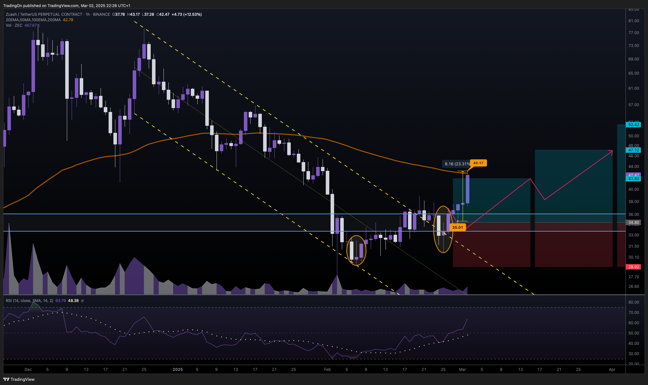The height and width of the screenshot is (385, 648).
Task: Click the purple 63.79 RSI value
Action: 60,301
